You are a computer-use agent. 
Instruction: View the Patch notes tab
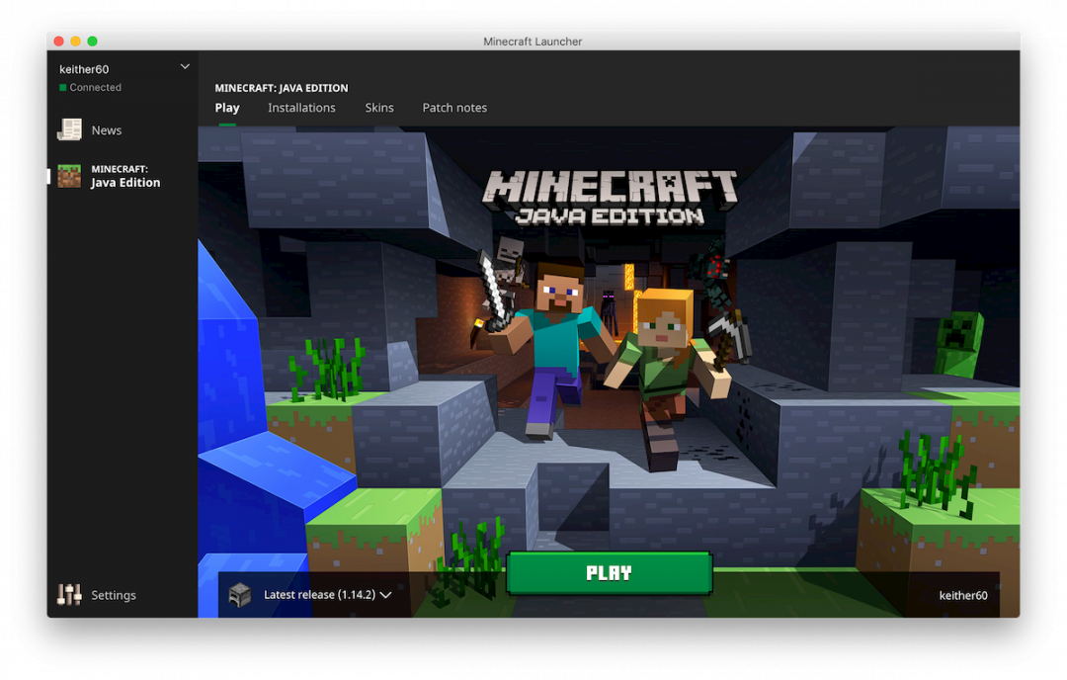(454, 107)
